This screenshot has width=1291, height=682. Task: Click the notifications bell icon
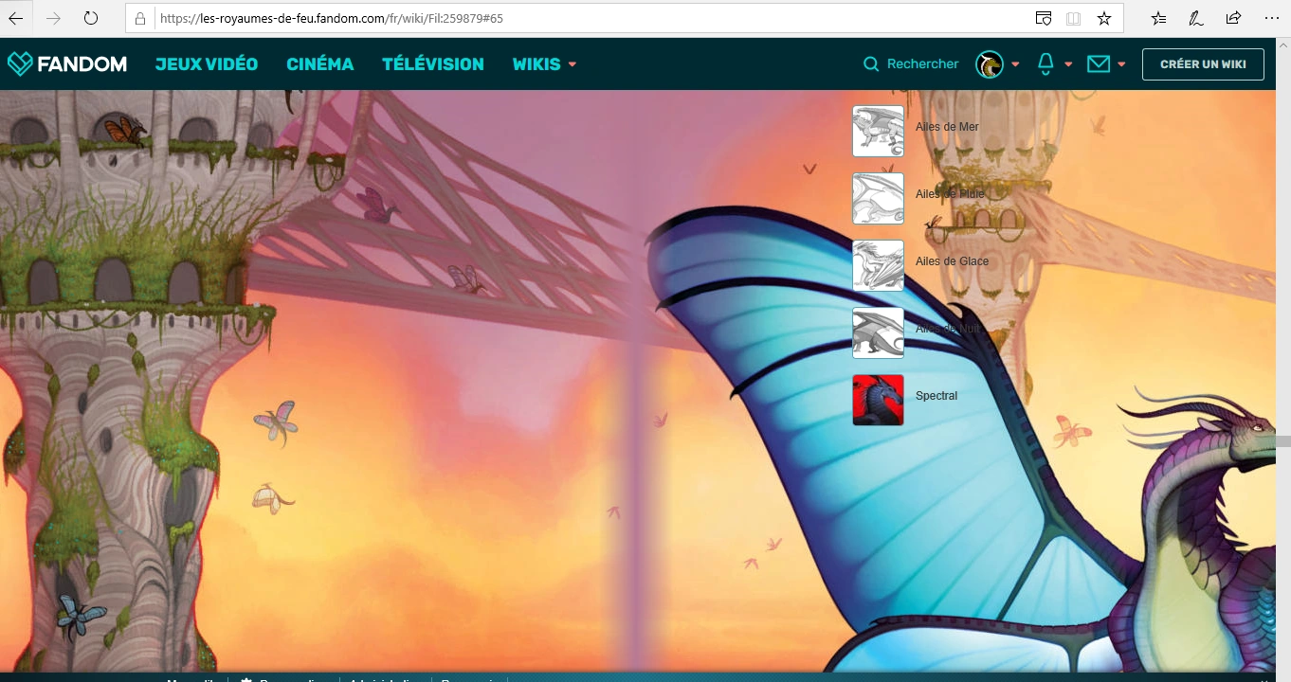(1046, 63)
